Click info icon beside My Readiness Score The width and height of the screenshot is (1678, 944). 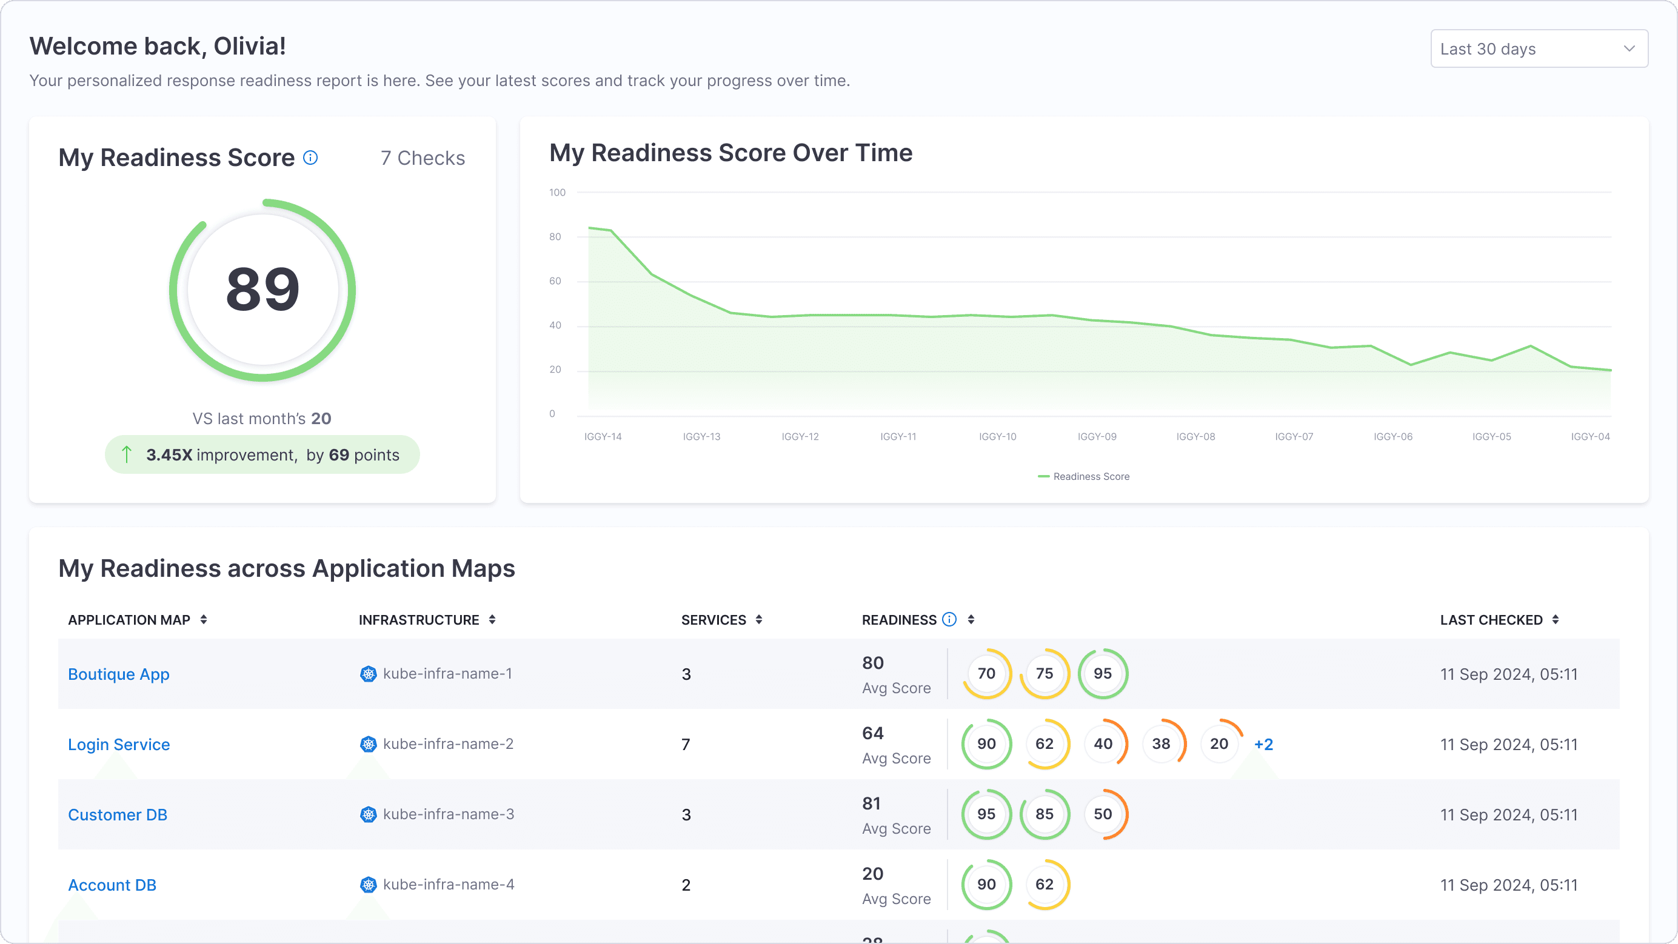coord(311,158)
